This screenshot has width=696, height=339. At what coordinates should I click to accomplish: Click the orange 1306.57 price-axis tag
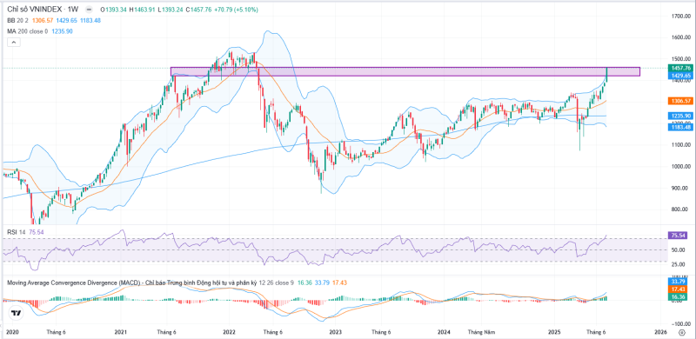coord(680,101)
